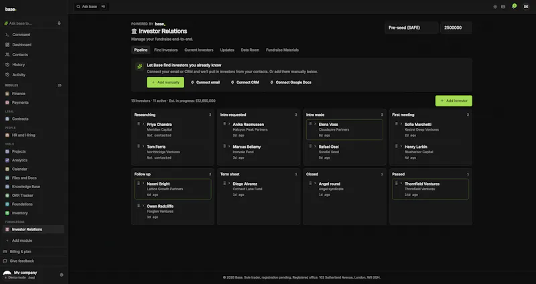Open Command via its terminal icon

pos(7,35)
